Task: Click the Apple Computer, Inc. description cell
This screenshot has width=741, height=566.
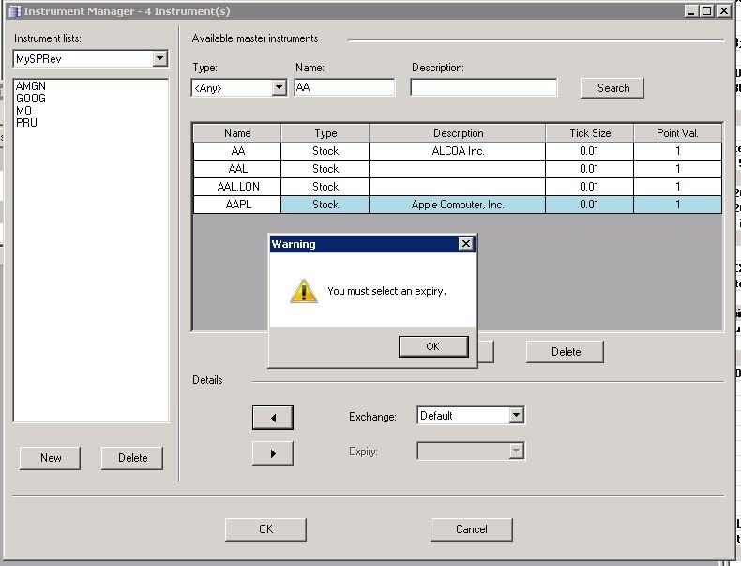Action: click(x=458, y=205)
